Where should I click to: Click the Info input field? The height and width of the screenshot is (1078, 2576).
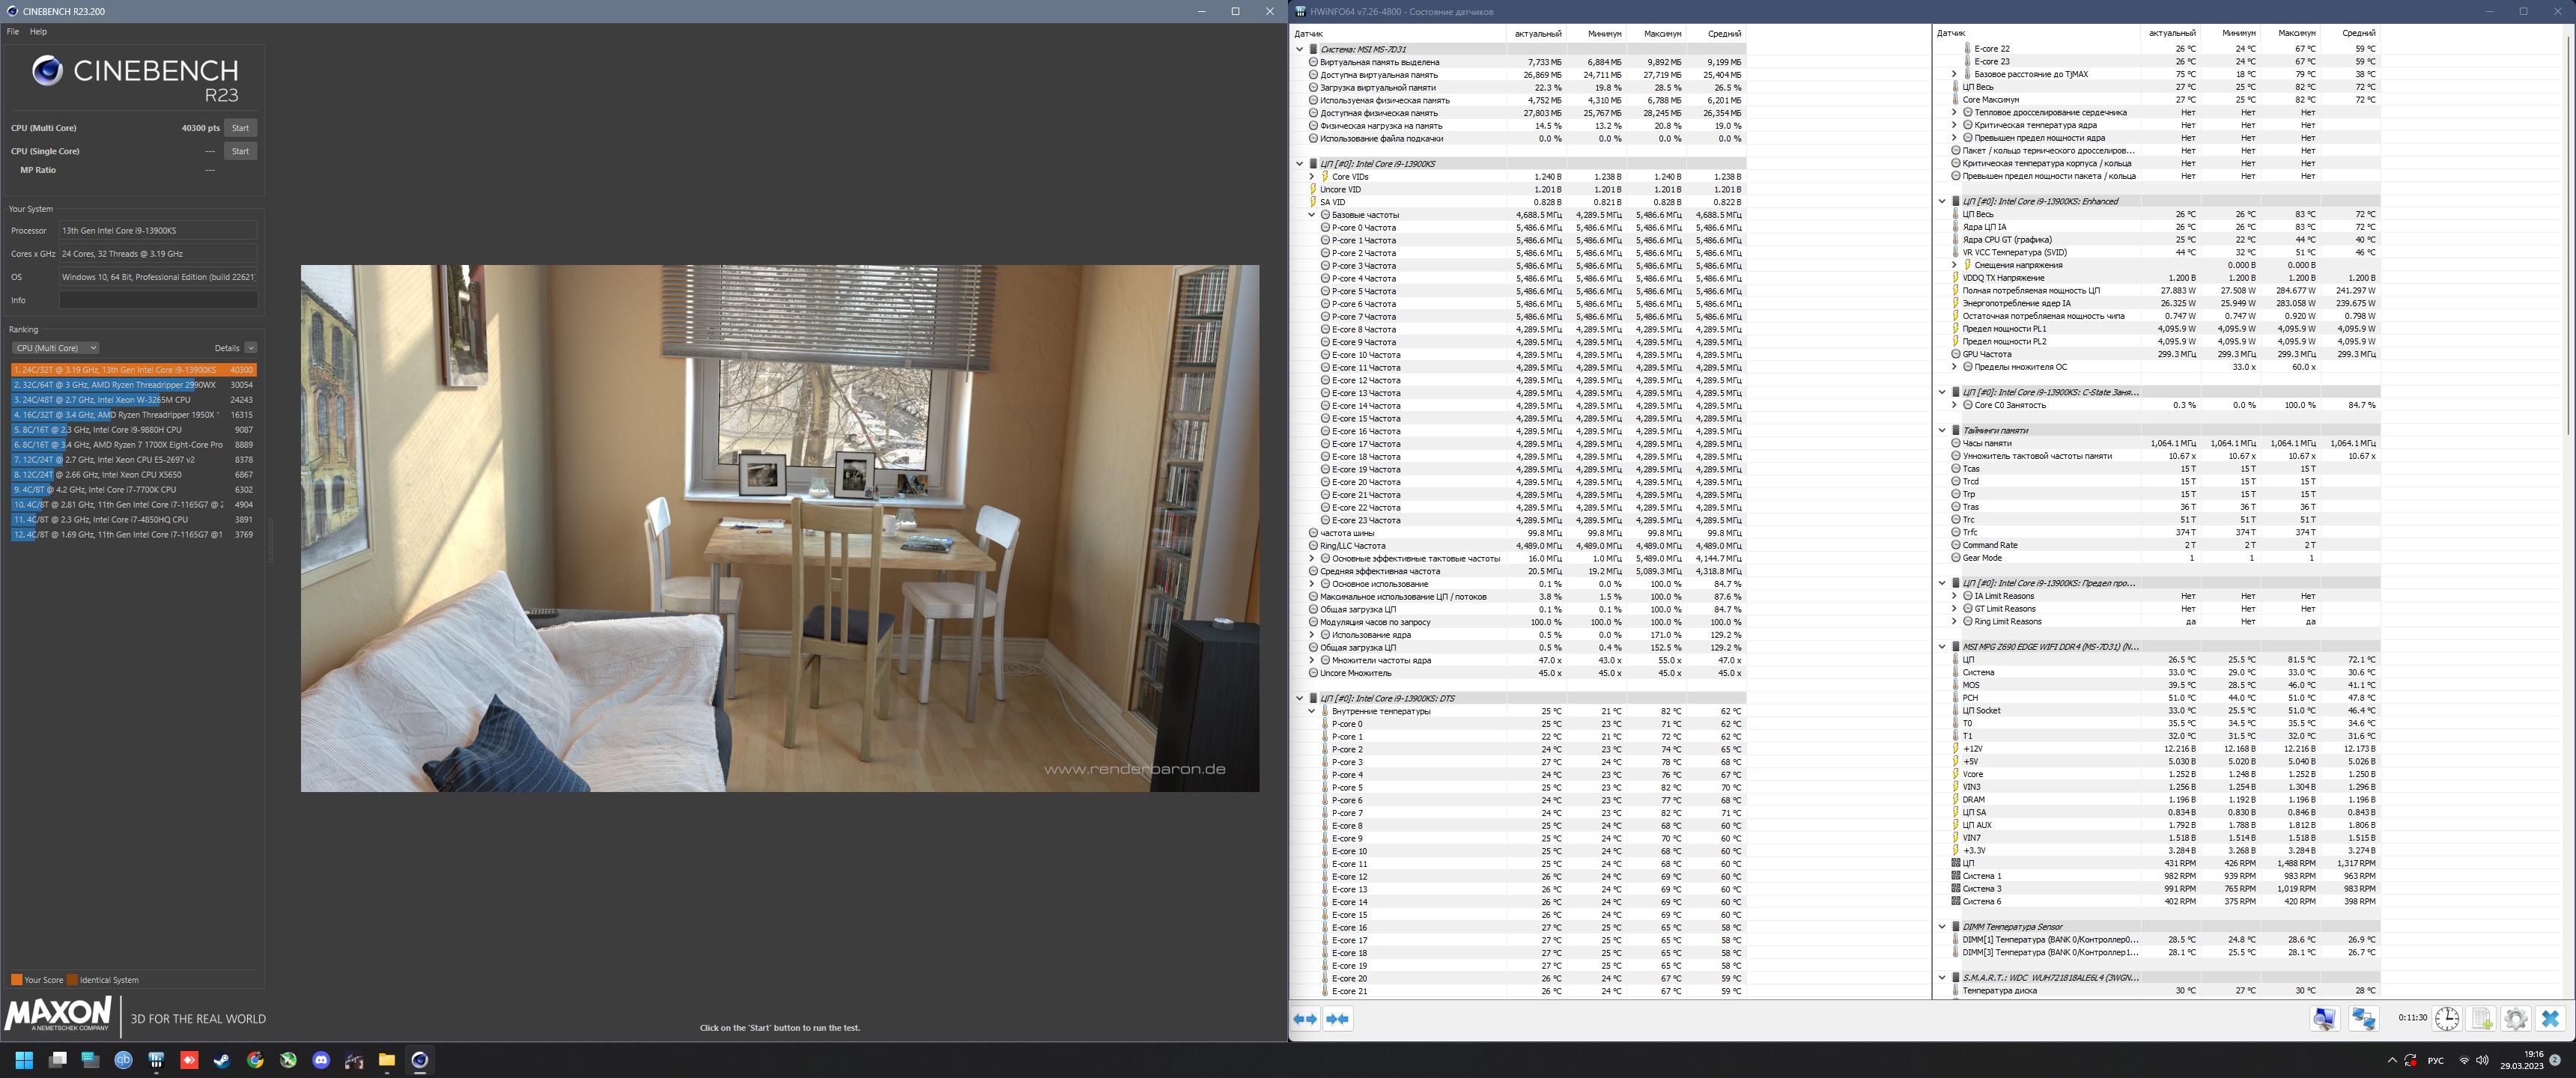pos(158,300)
